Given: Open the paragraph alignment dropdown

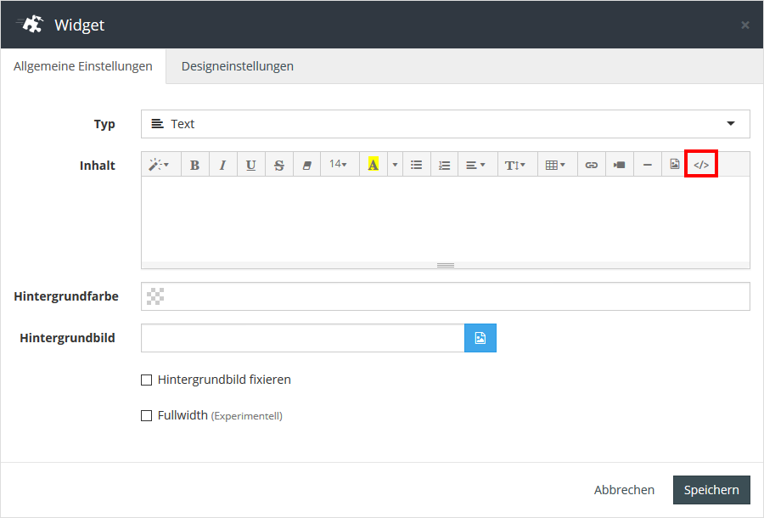Looking at the screenshot, I should point(475,165).
